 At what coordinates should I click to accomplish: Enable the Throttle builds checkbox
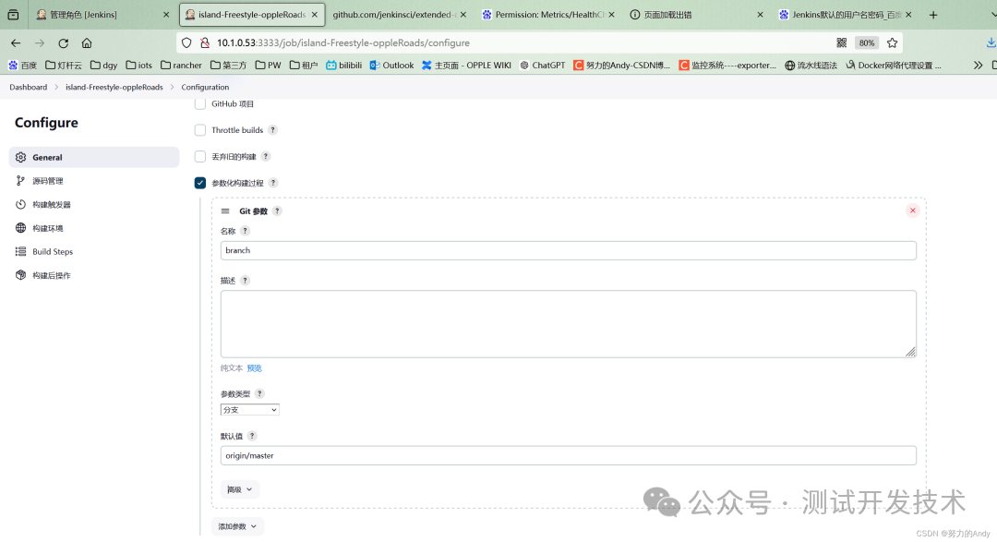[x=200, y=130]
